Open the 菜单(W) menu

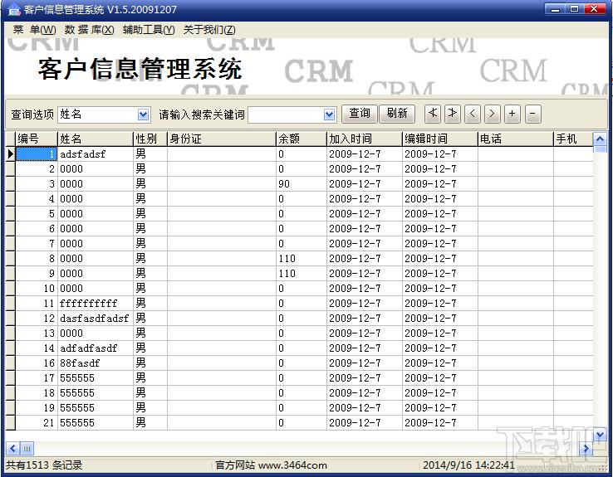tap(34, 30)
